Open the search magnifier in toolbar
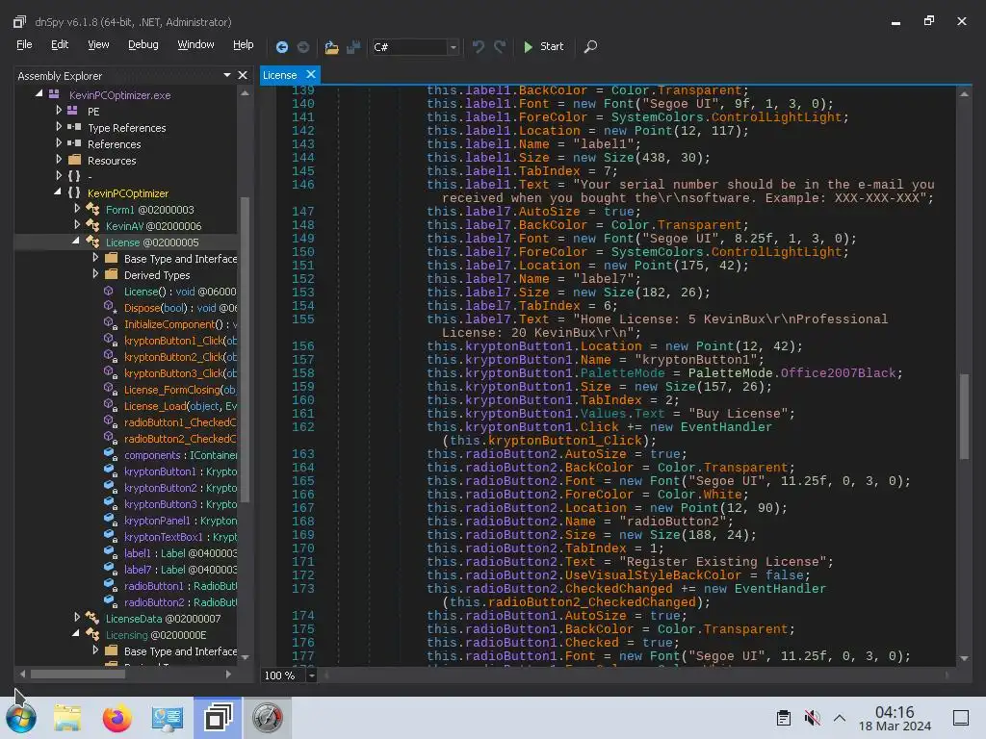The image size is (986, 739). click(x=590, y=46)
